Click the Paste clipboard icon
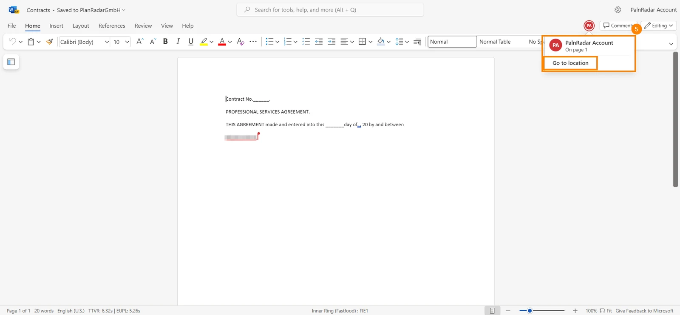680x315 pixels. (x=31, y=42)
